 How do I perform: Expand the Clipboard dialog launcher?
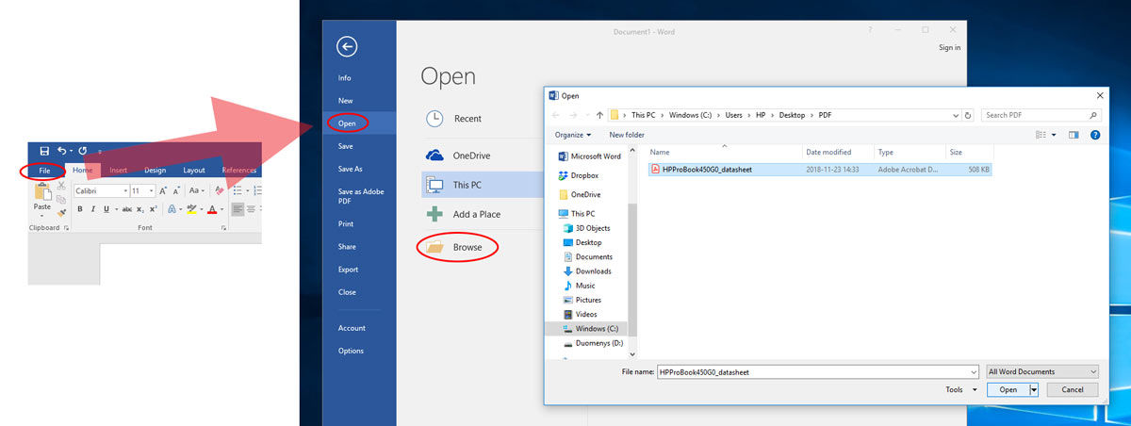click(x=66, y=228)
